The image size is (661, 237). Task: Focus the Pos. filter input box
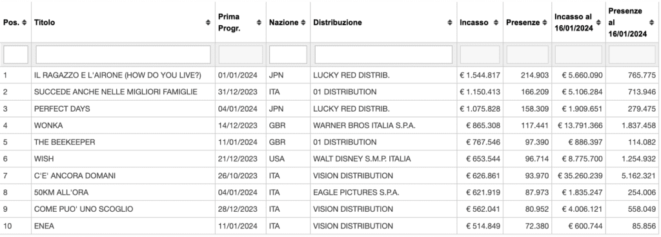click(15, 55)
